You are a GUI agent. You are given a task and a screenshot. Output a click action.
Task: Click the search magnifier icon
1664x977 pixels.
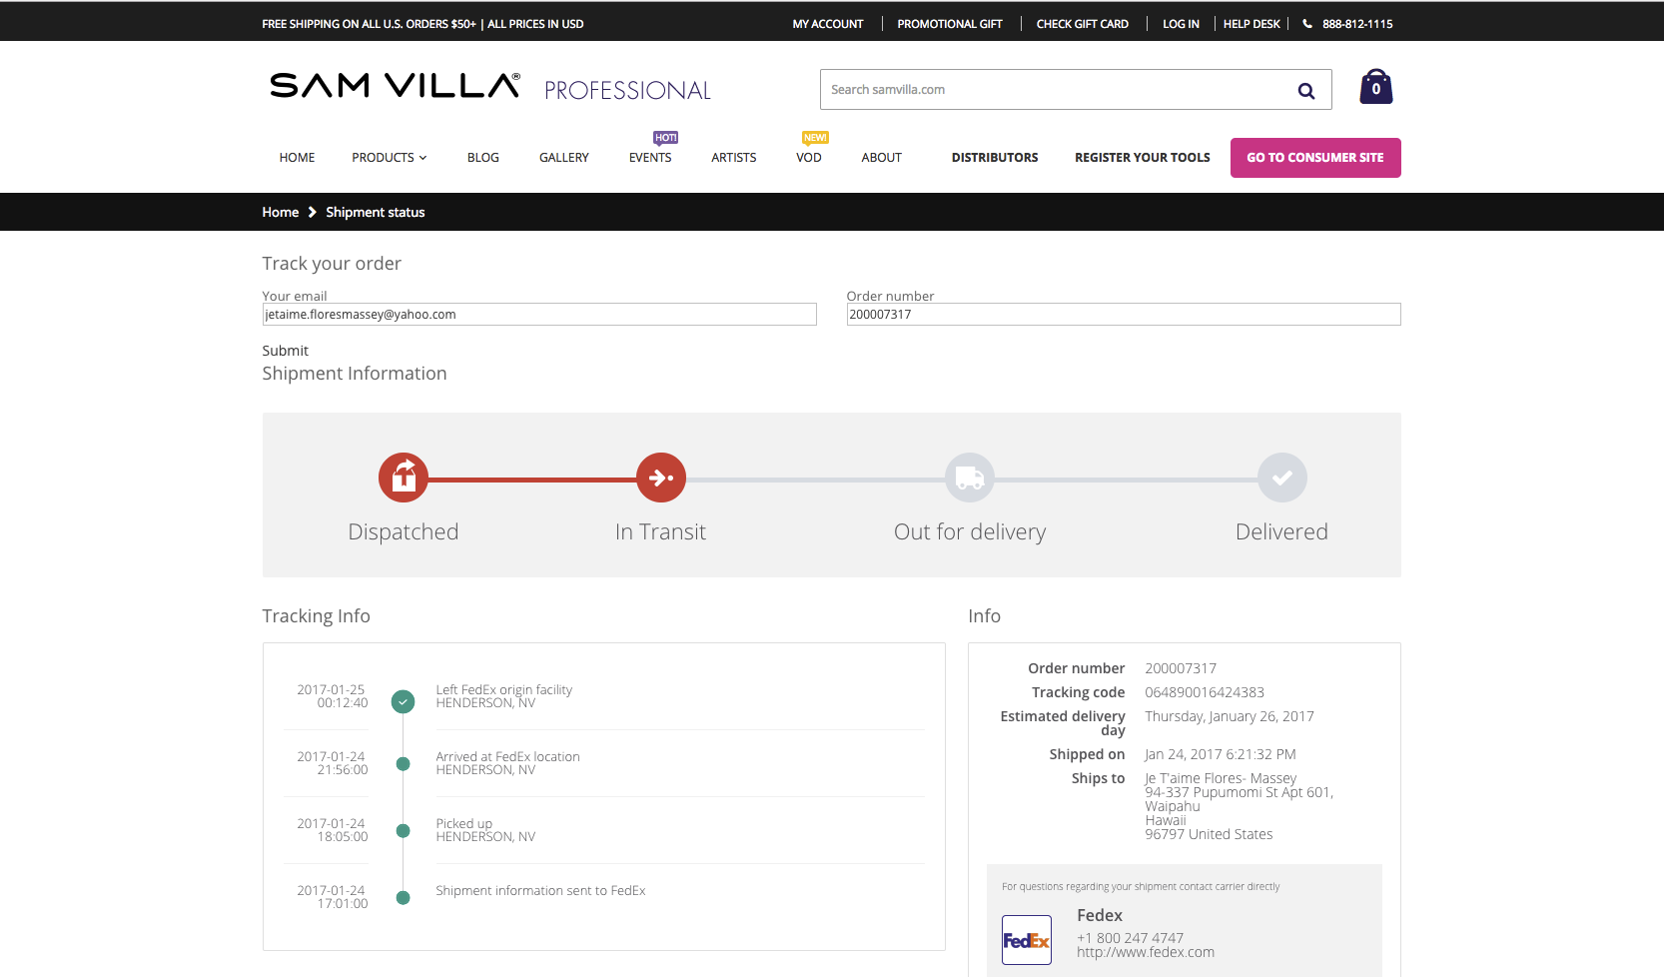click(x=1306, y=89)
